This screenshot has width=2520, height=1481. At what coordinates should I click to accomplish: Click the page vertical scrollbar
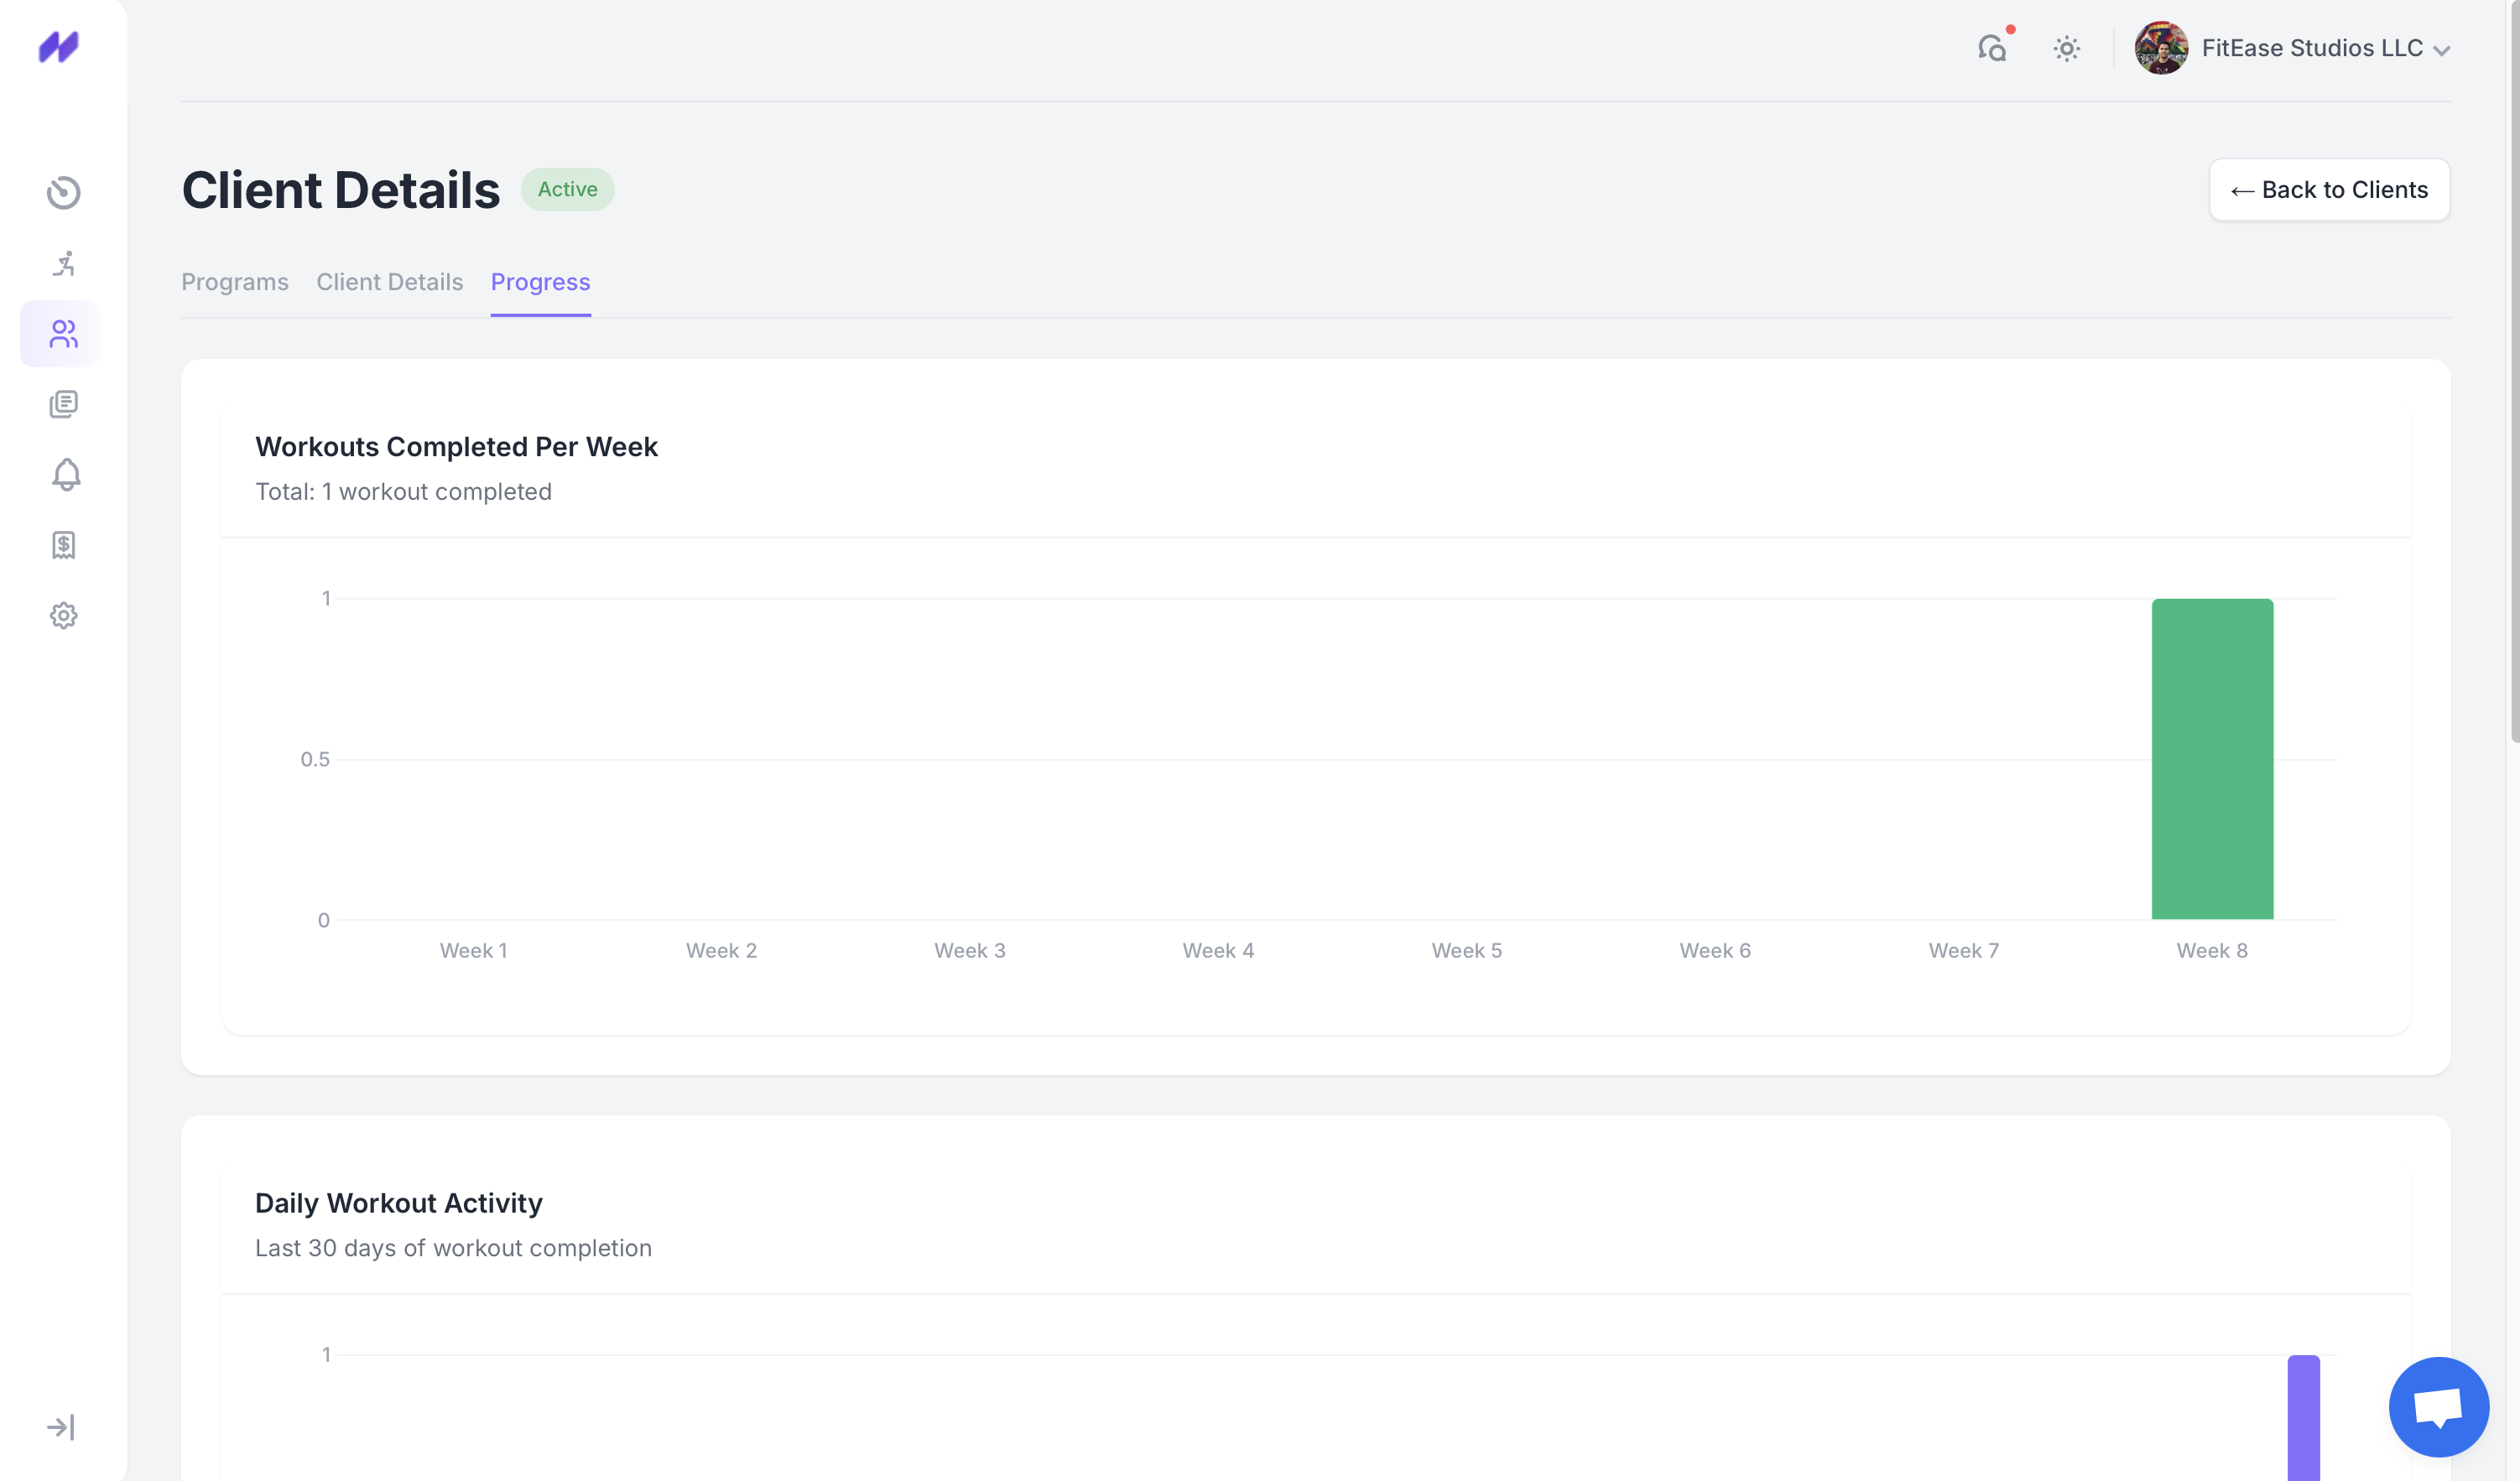tap(2514, 370)
